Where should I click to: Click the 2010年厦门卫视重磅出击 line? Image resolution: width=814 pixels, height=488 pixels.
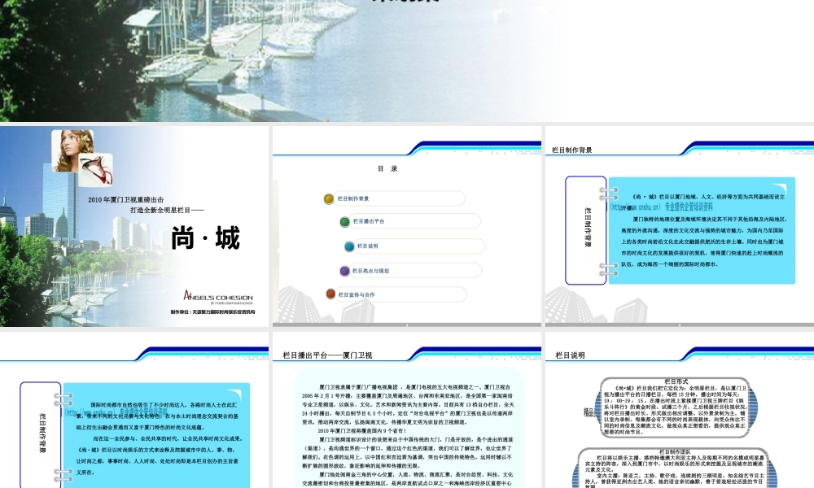pos(126,199)
